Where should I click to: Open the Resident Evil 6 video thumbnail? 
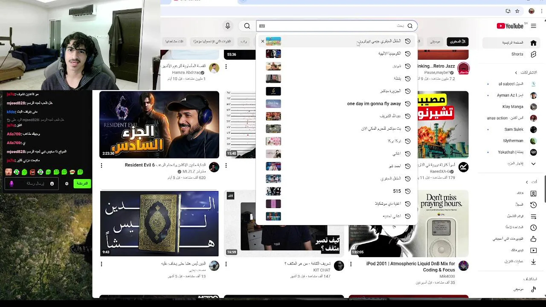pos(159,125)
